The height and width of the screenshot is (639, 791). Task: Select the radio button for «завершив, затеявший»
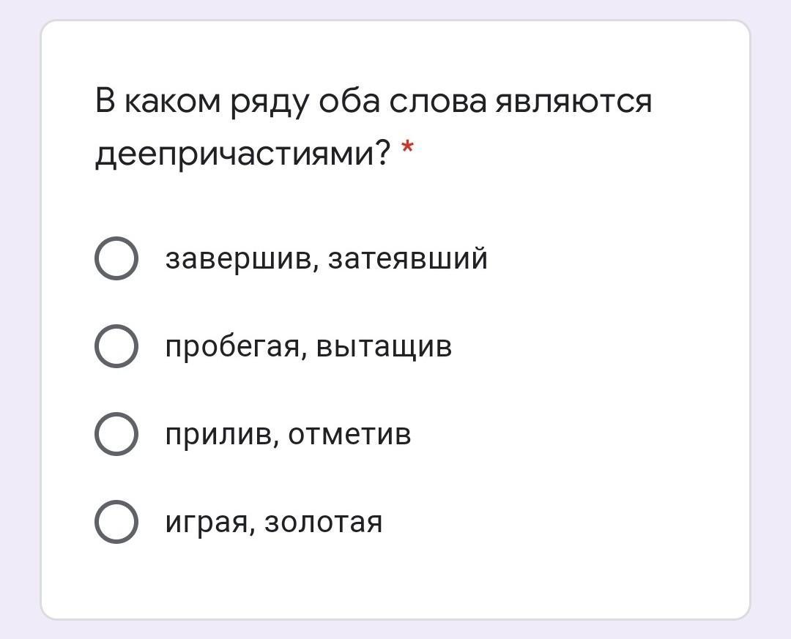coord(116,258)
